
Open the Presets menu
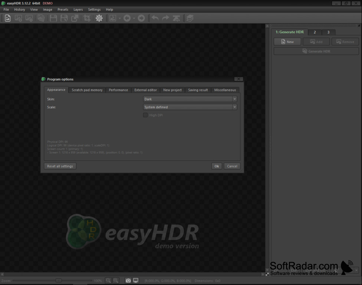point(63,10)
